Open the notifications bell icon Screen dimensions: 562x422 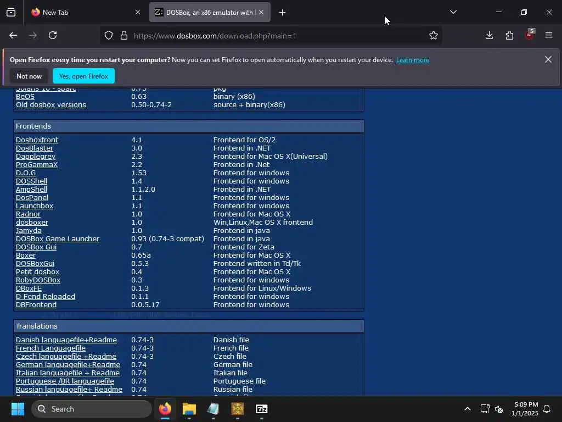click(547, 409)
